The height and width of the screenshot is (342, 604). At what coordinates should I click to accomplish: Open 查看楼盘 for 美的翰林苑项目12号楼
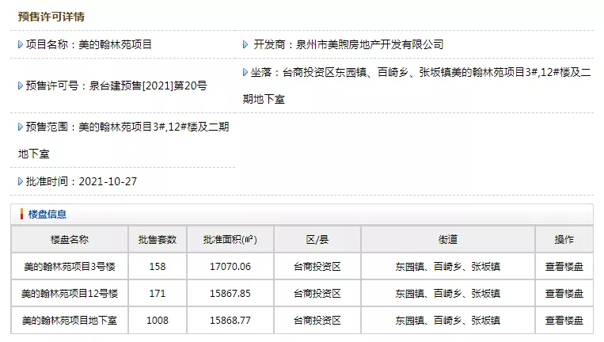click(x=564, y=294)
